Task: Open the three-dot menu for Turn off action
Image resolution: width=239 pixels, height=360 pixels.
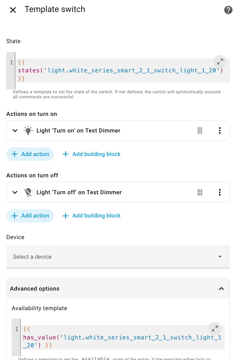Action: [219, 192]
